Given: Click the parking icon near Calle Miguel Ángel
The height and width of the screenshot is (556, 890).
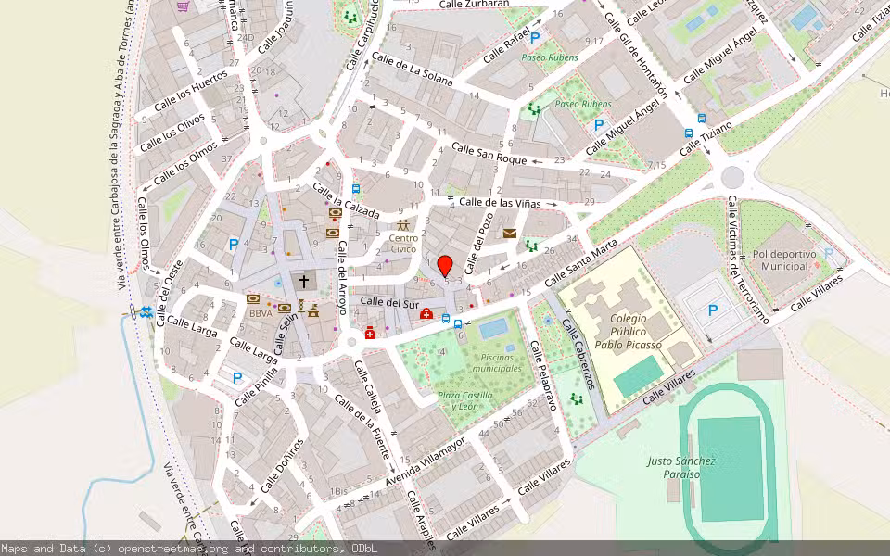Looking at the screenshot, I should [598, 124].
